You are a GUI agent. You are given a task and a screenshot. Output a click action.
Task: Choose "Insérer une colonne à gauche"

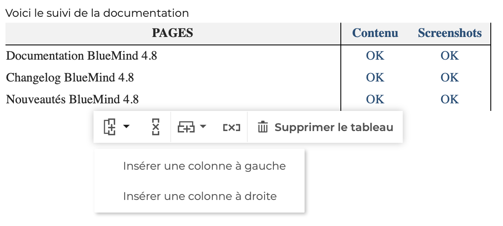coord(204,166)
